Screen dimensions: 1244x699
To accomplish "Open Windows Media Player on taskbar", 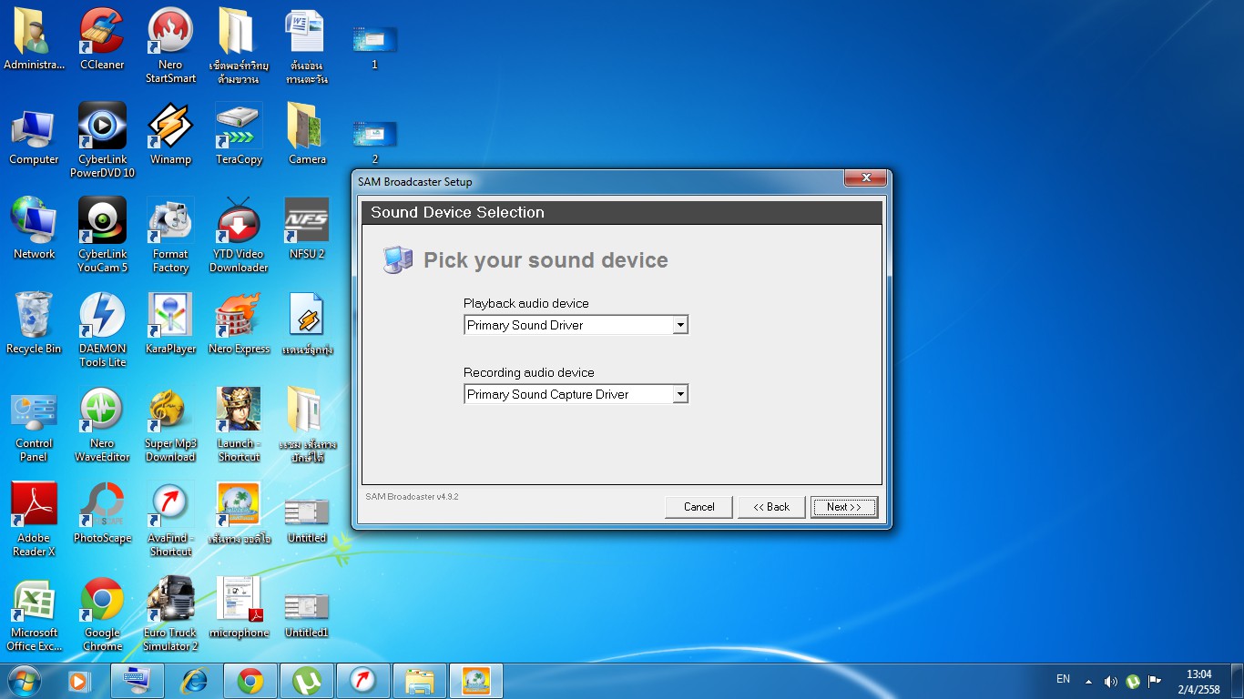I will coord(80,681).
